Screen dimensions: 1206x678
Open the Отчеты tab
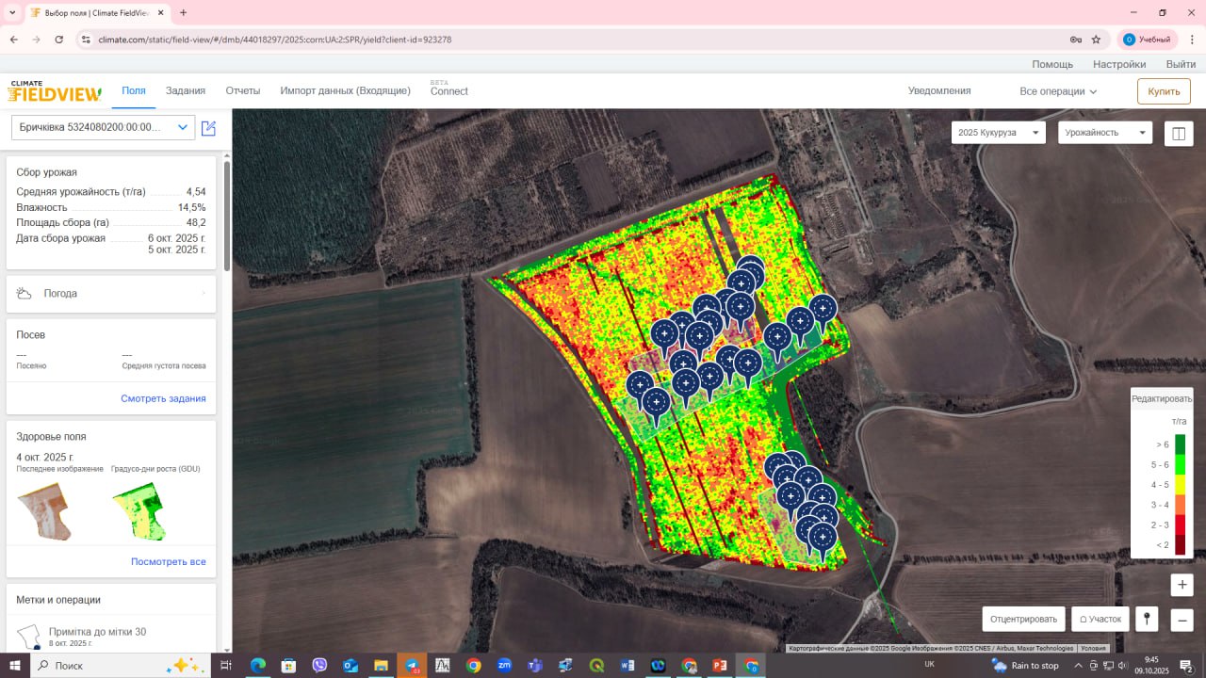(242, 90)
